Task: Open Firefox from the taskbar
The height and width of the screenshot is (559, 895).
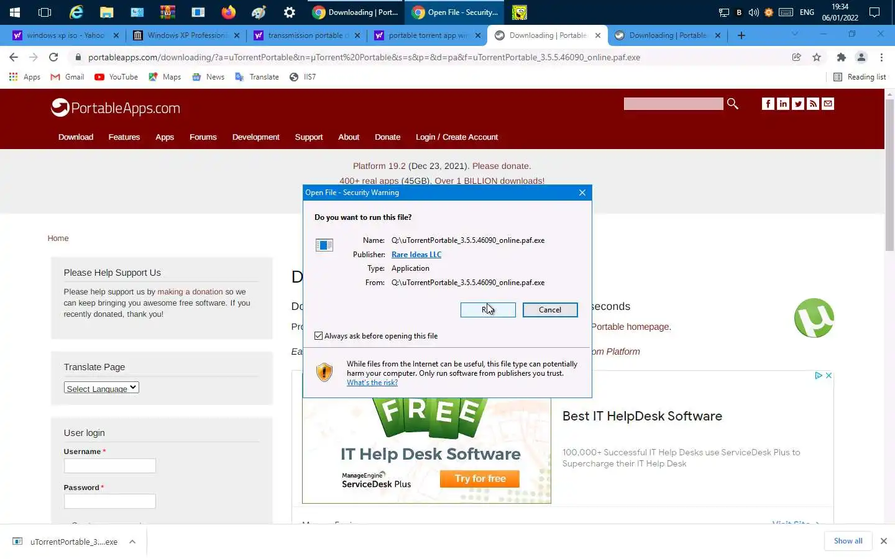Action: [228, 12]
